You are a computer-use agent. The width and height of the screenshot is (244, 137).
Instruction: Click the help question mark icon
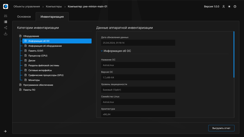[235, 6]
